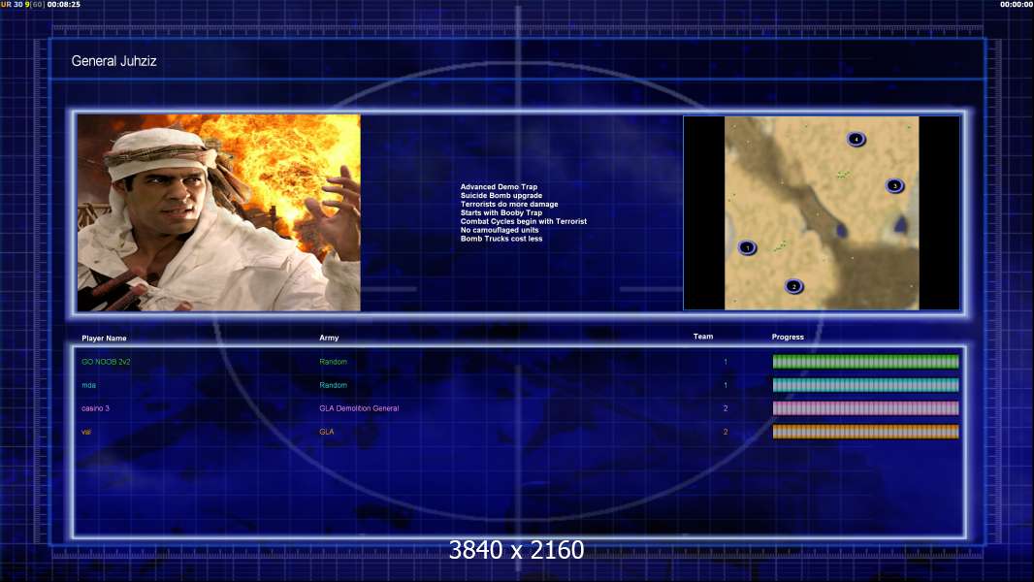
Task: Click the orange progress bar for val
Action: click(x=866, y=432)
